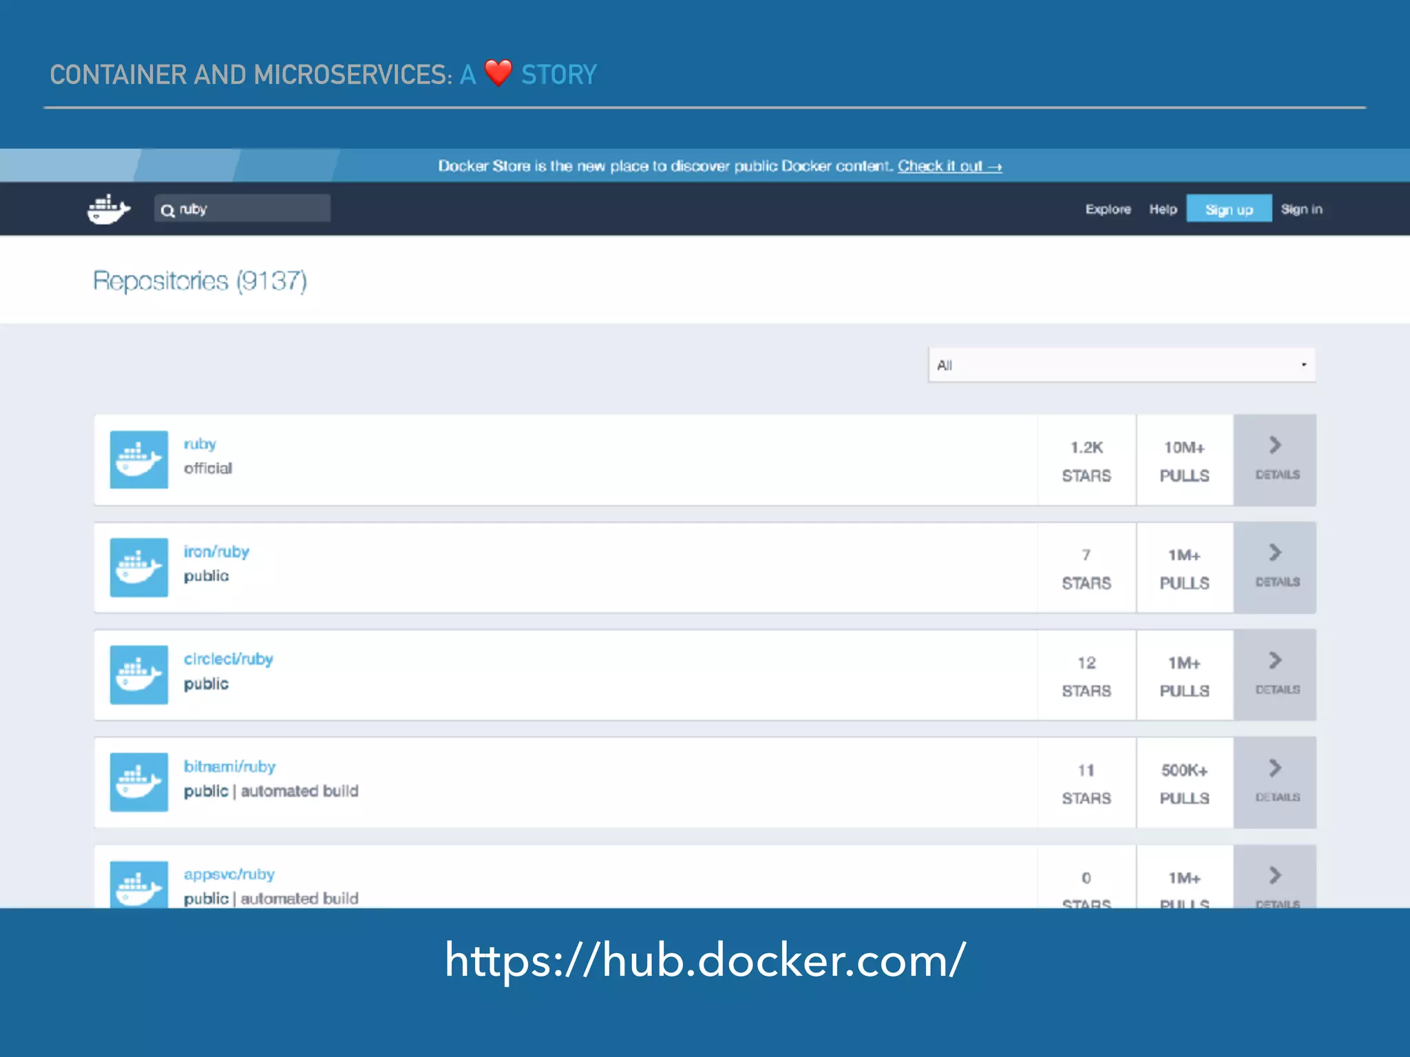Follow the Check it out link
The height and width of the screenshot is (1057, 1410).
coord(950,166)
